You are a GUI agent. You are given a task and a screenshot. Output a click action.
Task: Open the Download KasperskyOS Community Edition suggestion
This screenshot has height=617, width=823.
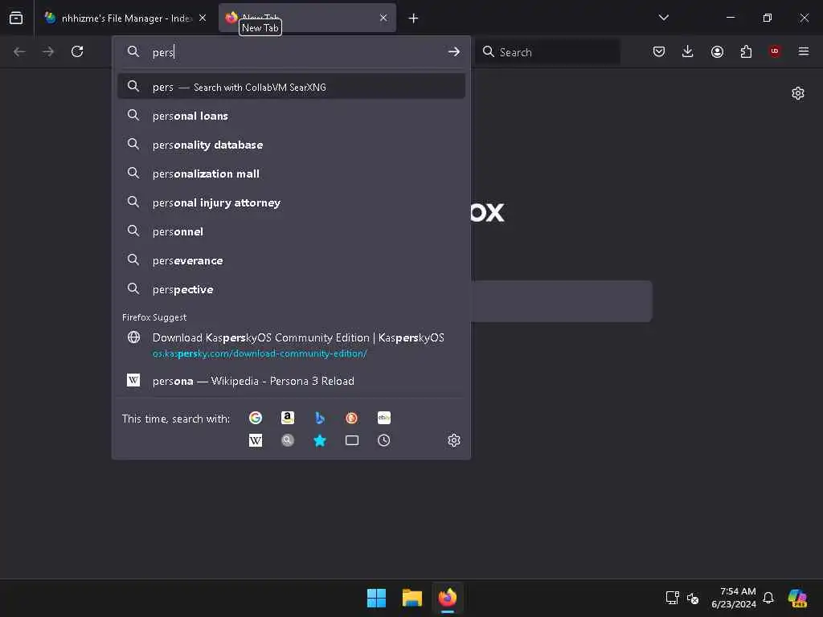(291, 345)
